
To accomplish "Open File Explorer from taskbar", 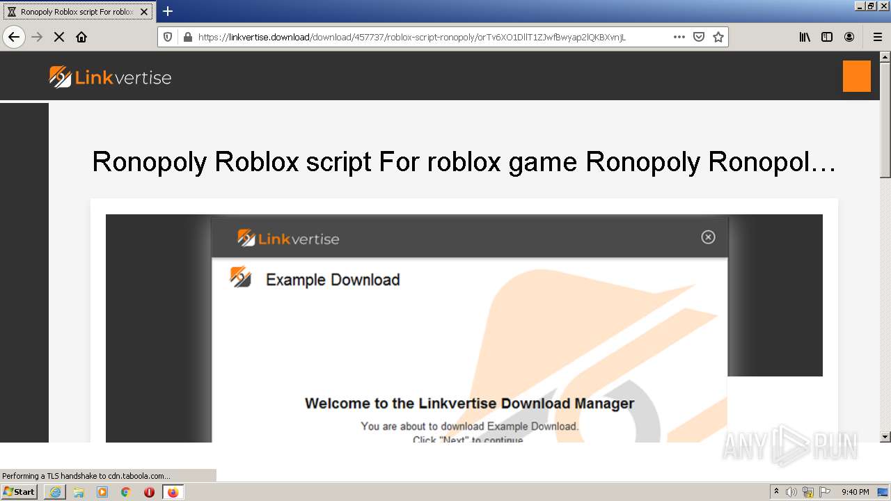I will coord(79,492).
